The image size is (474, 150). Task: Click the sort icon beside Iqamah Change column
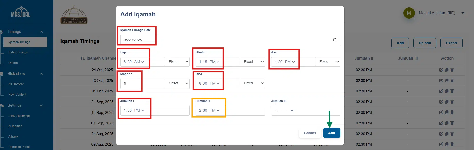82,58
